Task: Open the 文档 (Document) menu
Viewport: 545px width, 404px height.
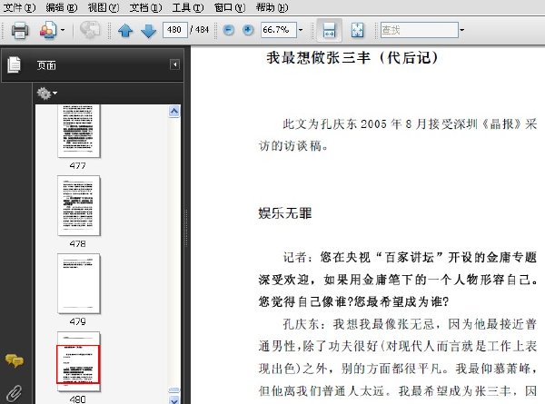Action: click(145, 7)
